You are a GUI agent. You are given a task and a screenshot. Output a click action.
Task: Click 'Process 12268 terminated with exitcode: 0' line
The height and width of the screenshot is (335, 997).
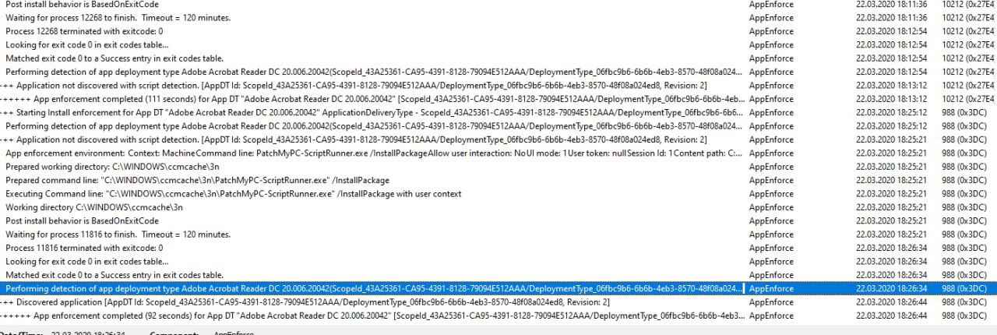pos(498,31)
